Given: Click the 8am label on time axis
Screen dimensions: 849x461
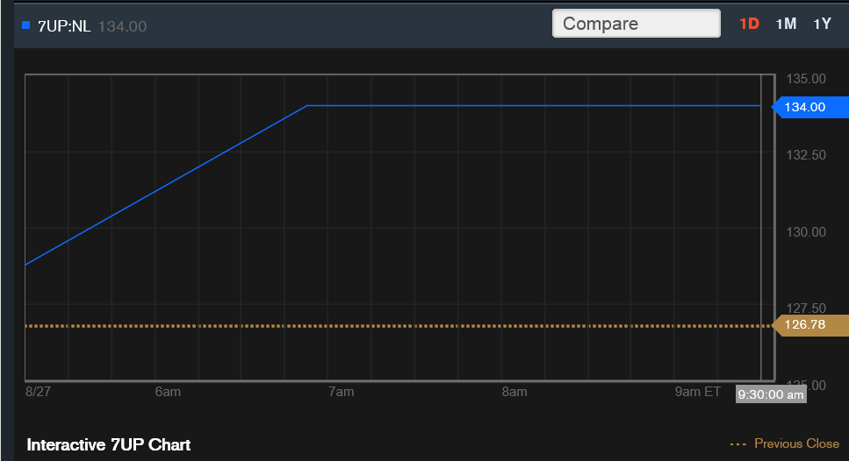Looking at the screenshot, I should tap(514, 392).
